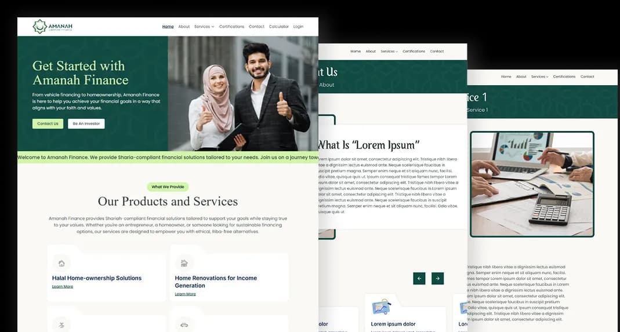Click Contact in the Service page navigation
Image resolution: width=620 pixels, height=332 pixels.
(587, 76)
